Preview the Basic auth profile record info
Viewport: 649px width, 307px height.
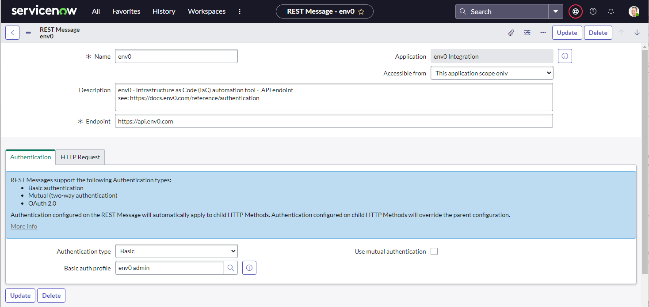click(249, 268)
